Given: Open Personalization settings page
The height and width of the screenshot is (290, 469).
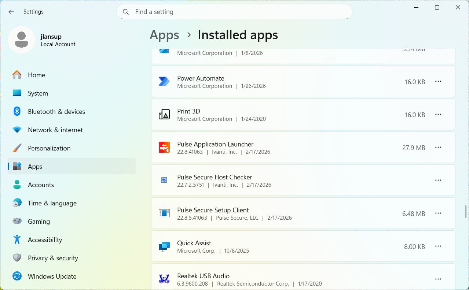Looking at the screenshot, I should [x=49, y=148].
